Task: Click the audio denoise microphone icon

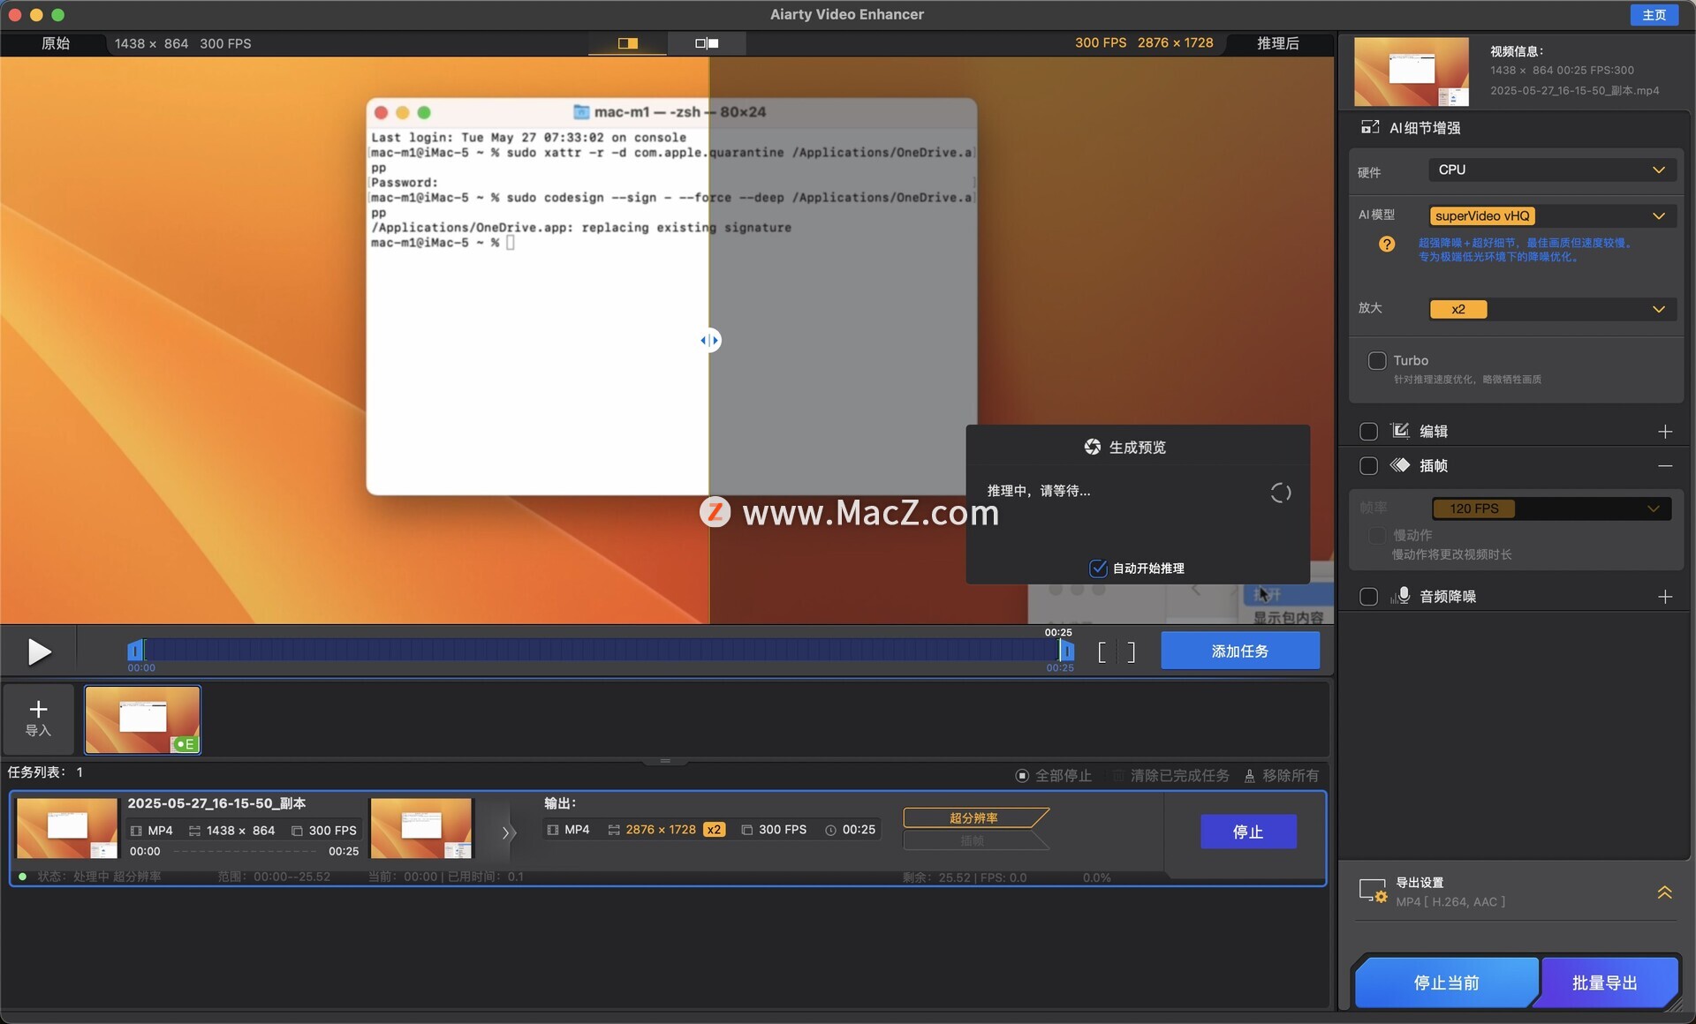Action: (1400, 596)
